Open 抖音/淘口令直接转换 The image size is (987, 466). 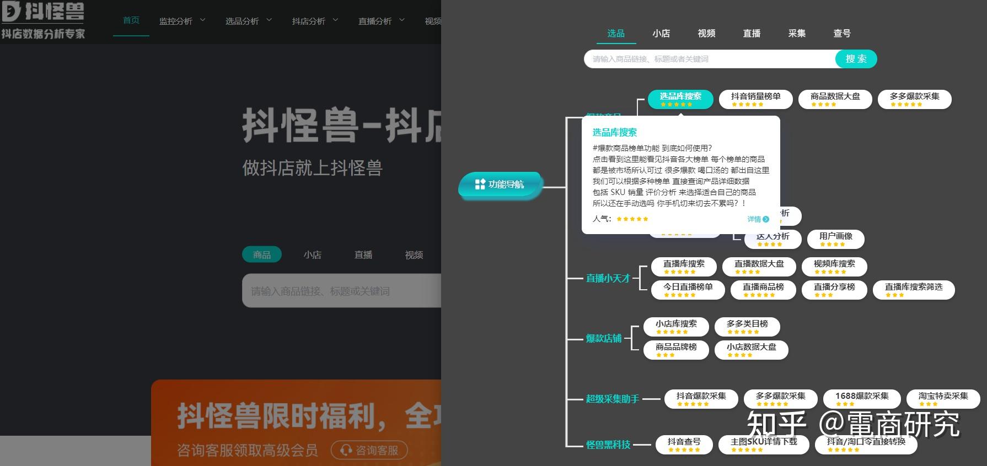tap(866, 445)
